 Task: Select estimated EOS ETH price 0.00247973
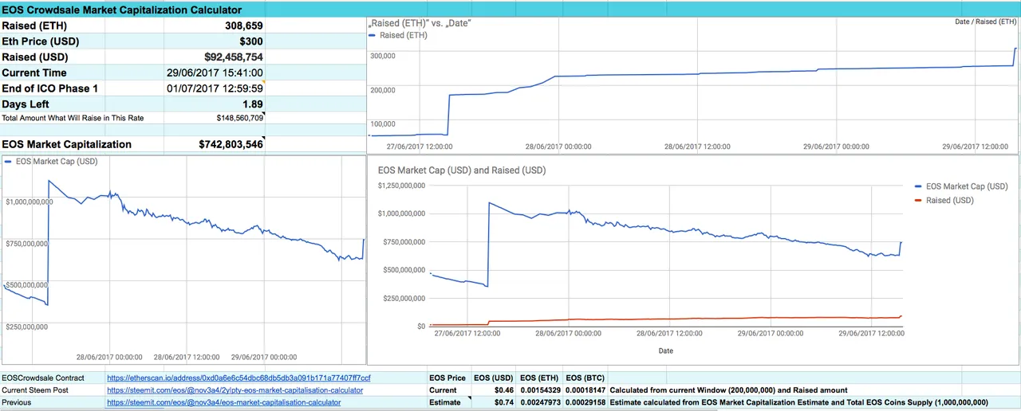(x=538, y=402)
